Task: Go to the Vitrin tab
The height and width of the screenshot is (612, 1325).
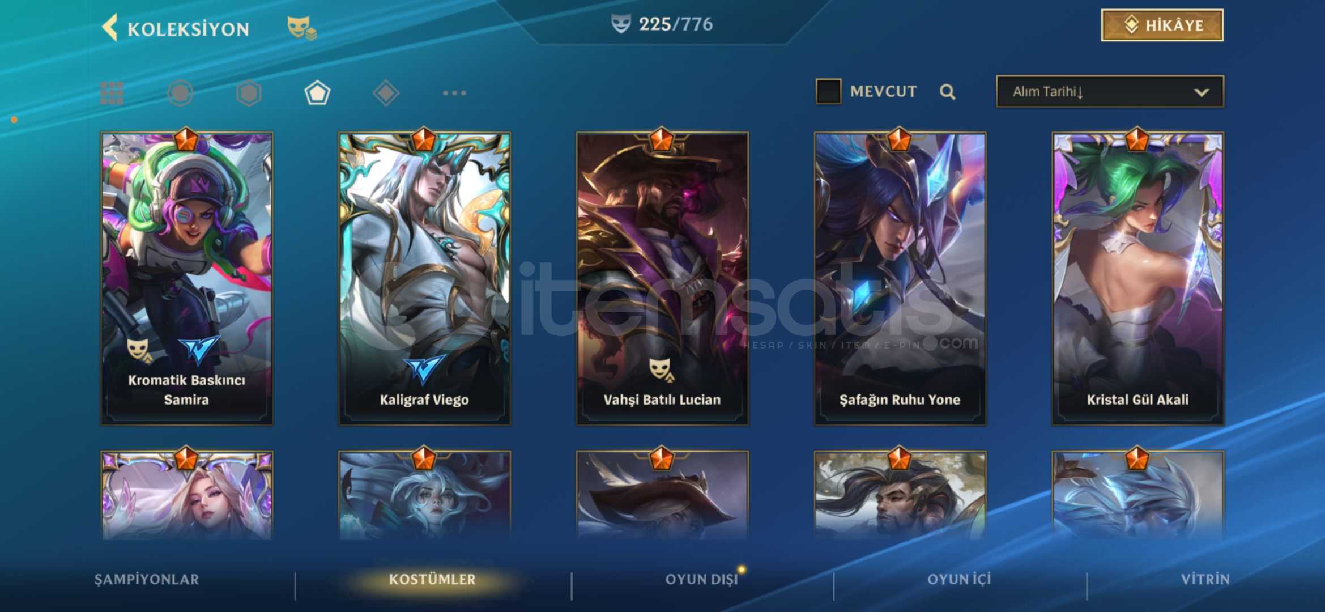Action: click(x=1205, y=579)
